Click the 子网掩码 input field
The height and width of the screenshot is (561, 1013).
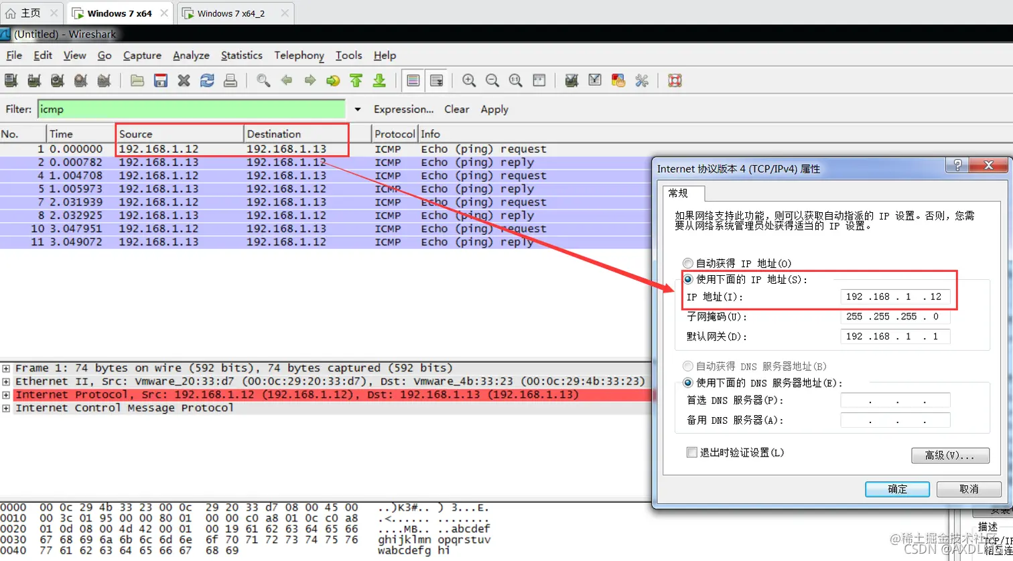coord(895,317)
